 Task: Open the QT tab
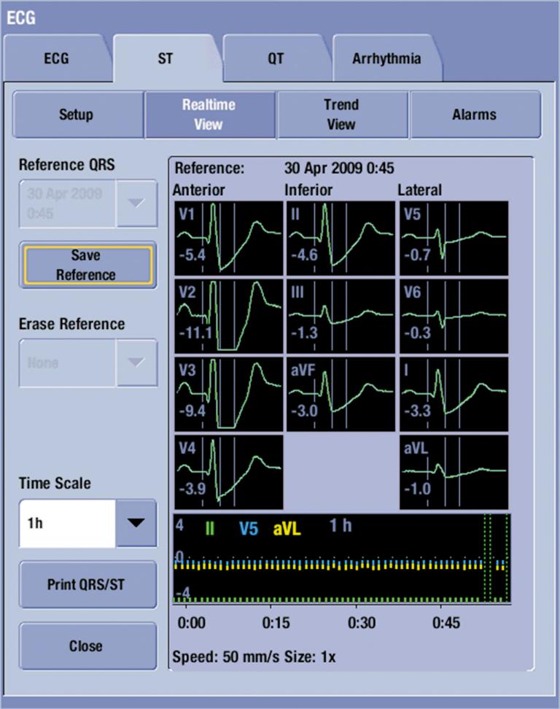276,58
